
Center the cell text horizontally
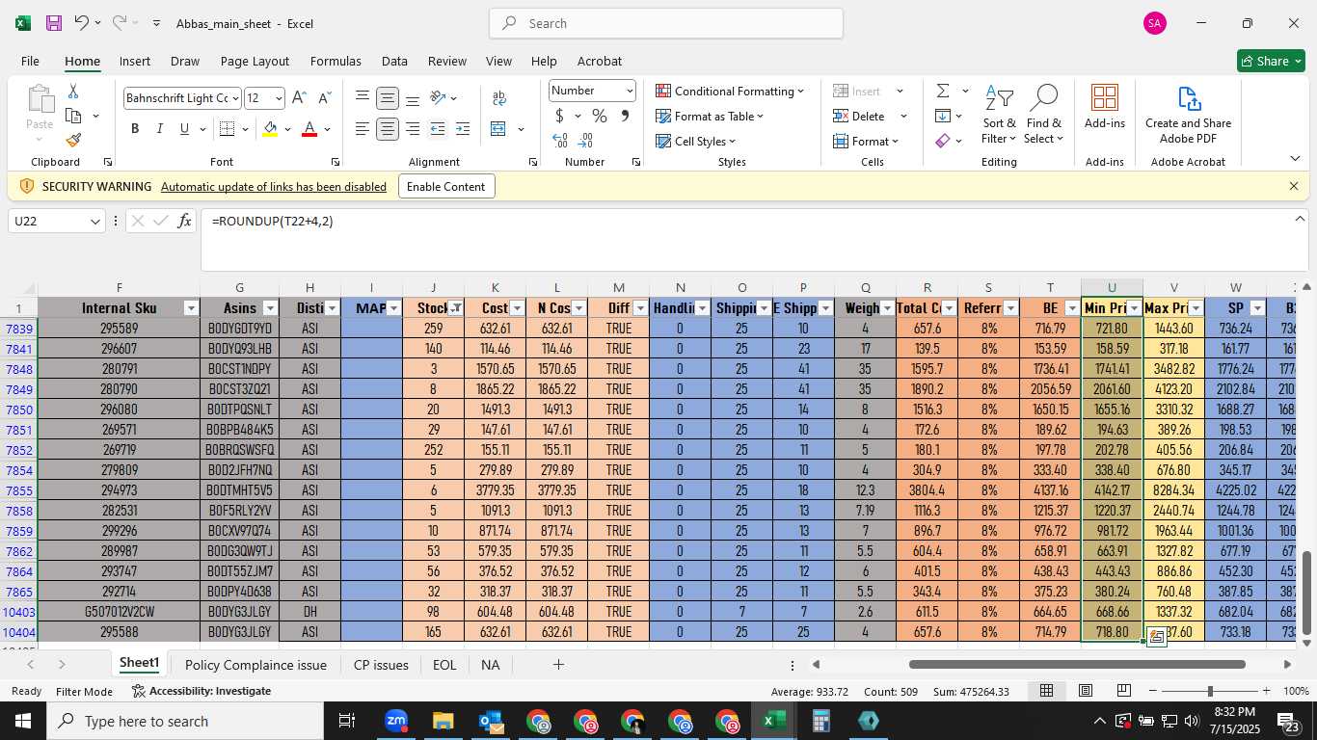387,129
